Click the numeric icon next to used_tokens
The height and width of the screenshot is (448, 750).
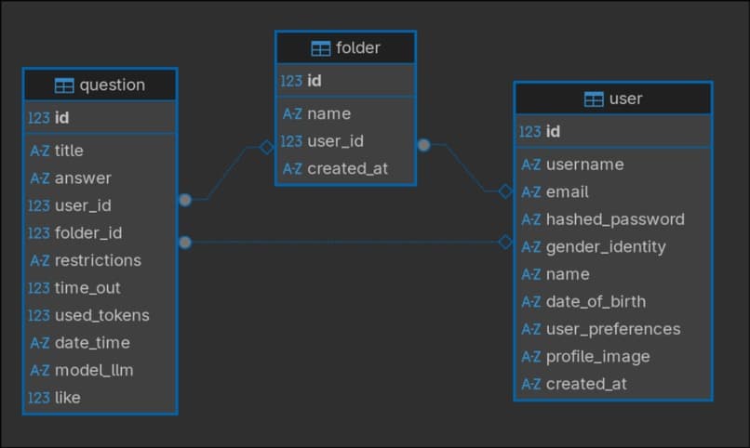tap(39, 315)
